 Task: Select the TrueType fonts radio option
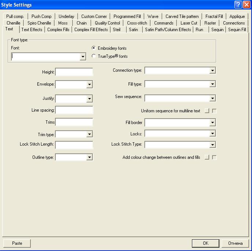click(94, 56)
